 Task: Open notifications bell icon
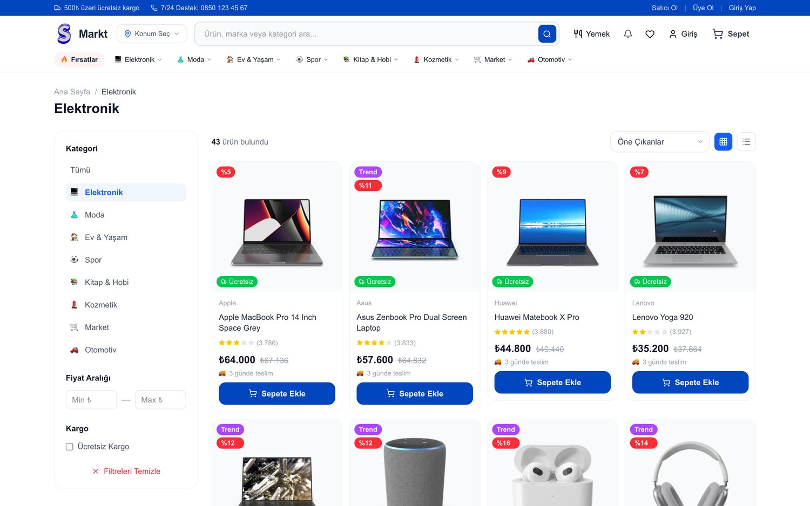point(628,34)
